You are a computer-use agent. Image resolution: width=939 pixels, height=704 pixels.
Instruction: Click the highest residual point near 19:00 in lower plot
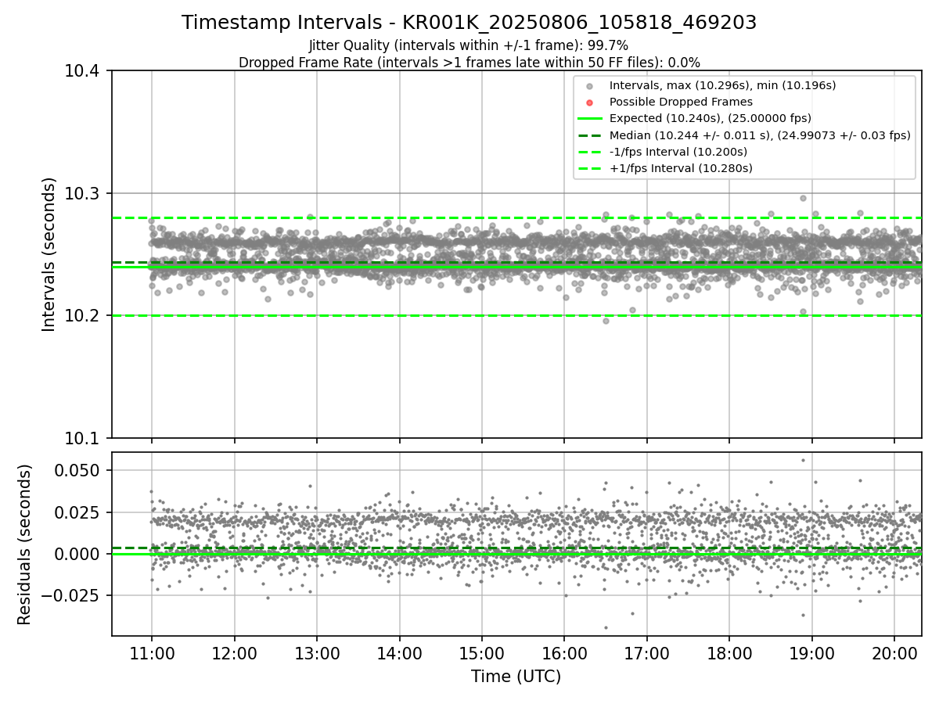(x=803, y=460)
